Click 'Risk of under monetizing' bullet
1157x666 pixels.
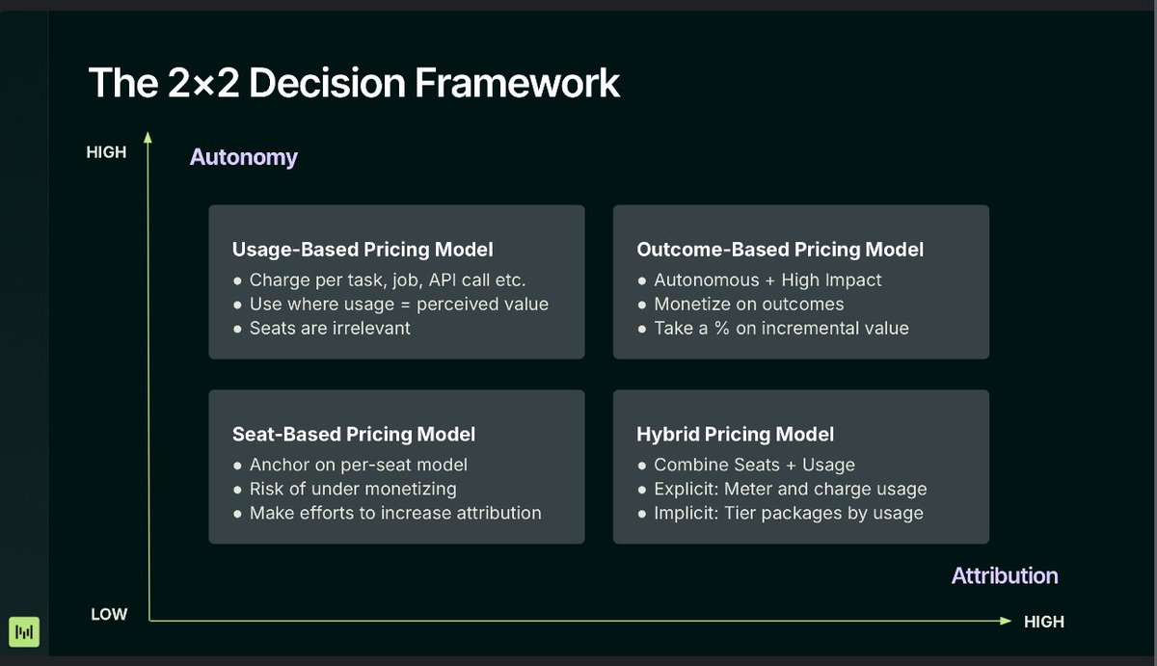tap(352, 489)
